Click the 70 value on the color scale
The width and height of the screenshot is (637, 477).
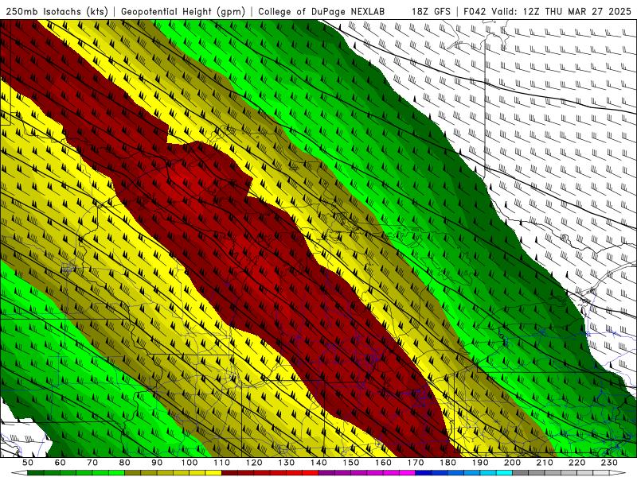coord(92,463)
